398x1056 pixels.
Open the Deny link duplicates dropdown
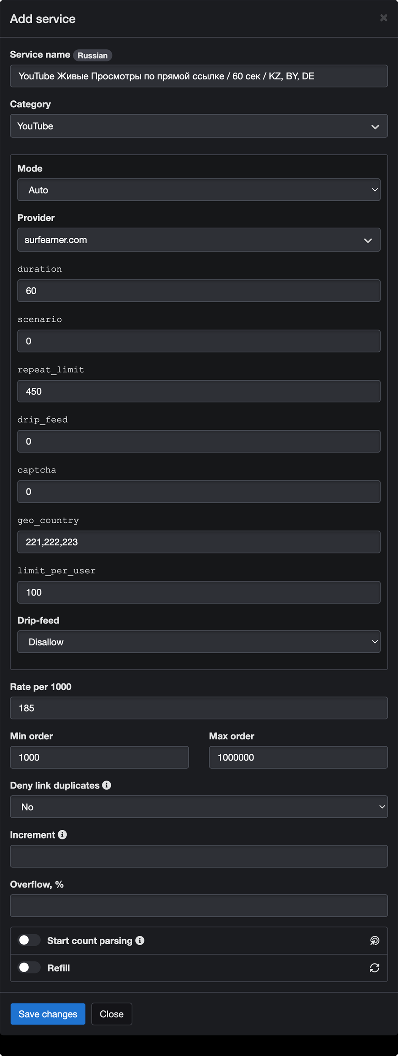(x=199, y=807)
